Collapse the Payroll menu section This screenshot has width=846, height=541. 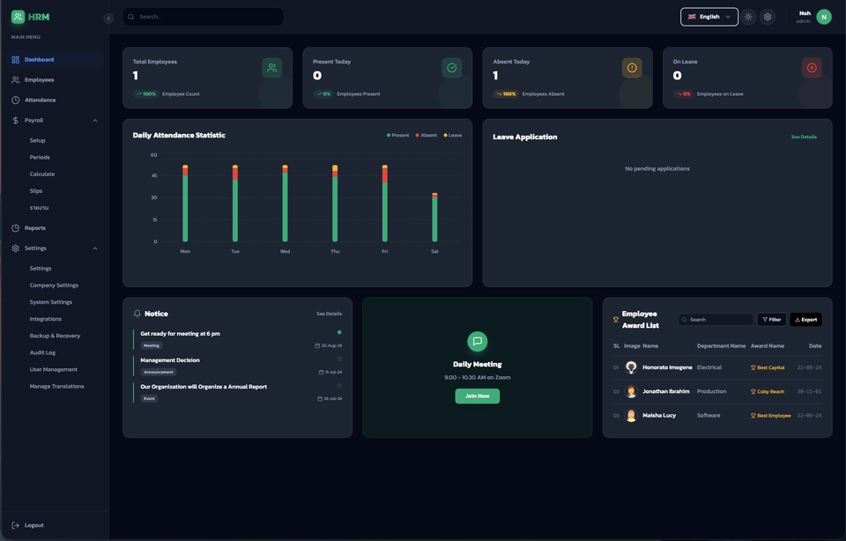pos(95,120)
